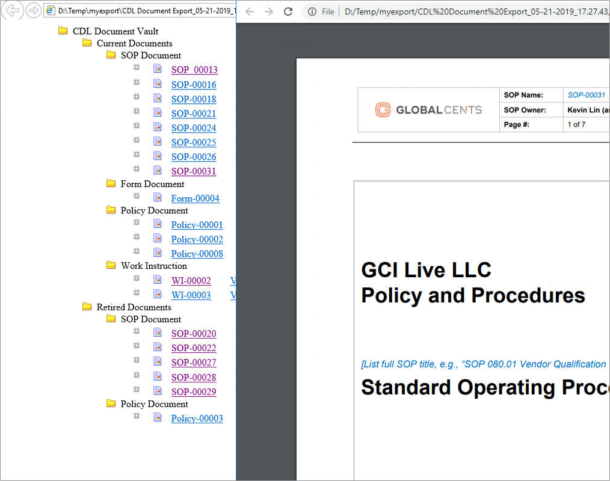
Task: Click the GlobalCents logo in the PDF header
Action: tap(428, 110)
